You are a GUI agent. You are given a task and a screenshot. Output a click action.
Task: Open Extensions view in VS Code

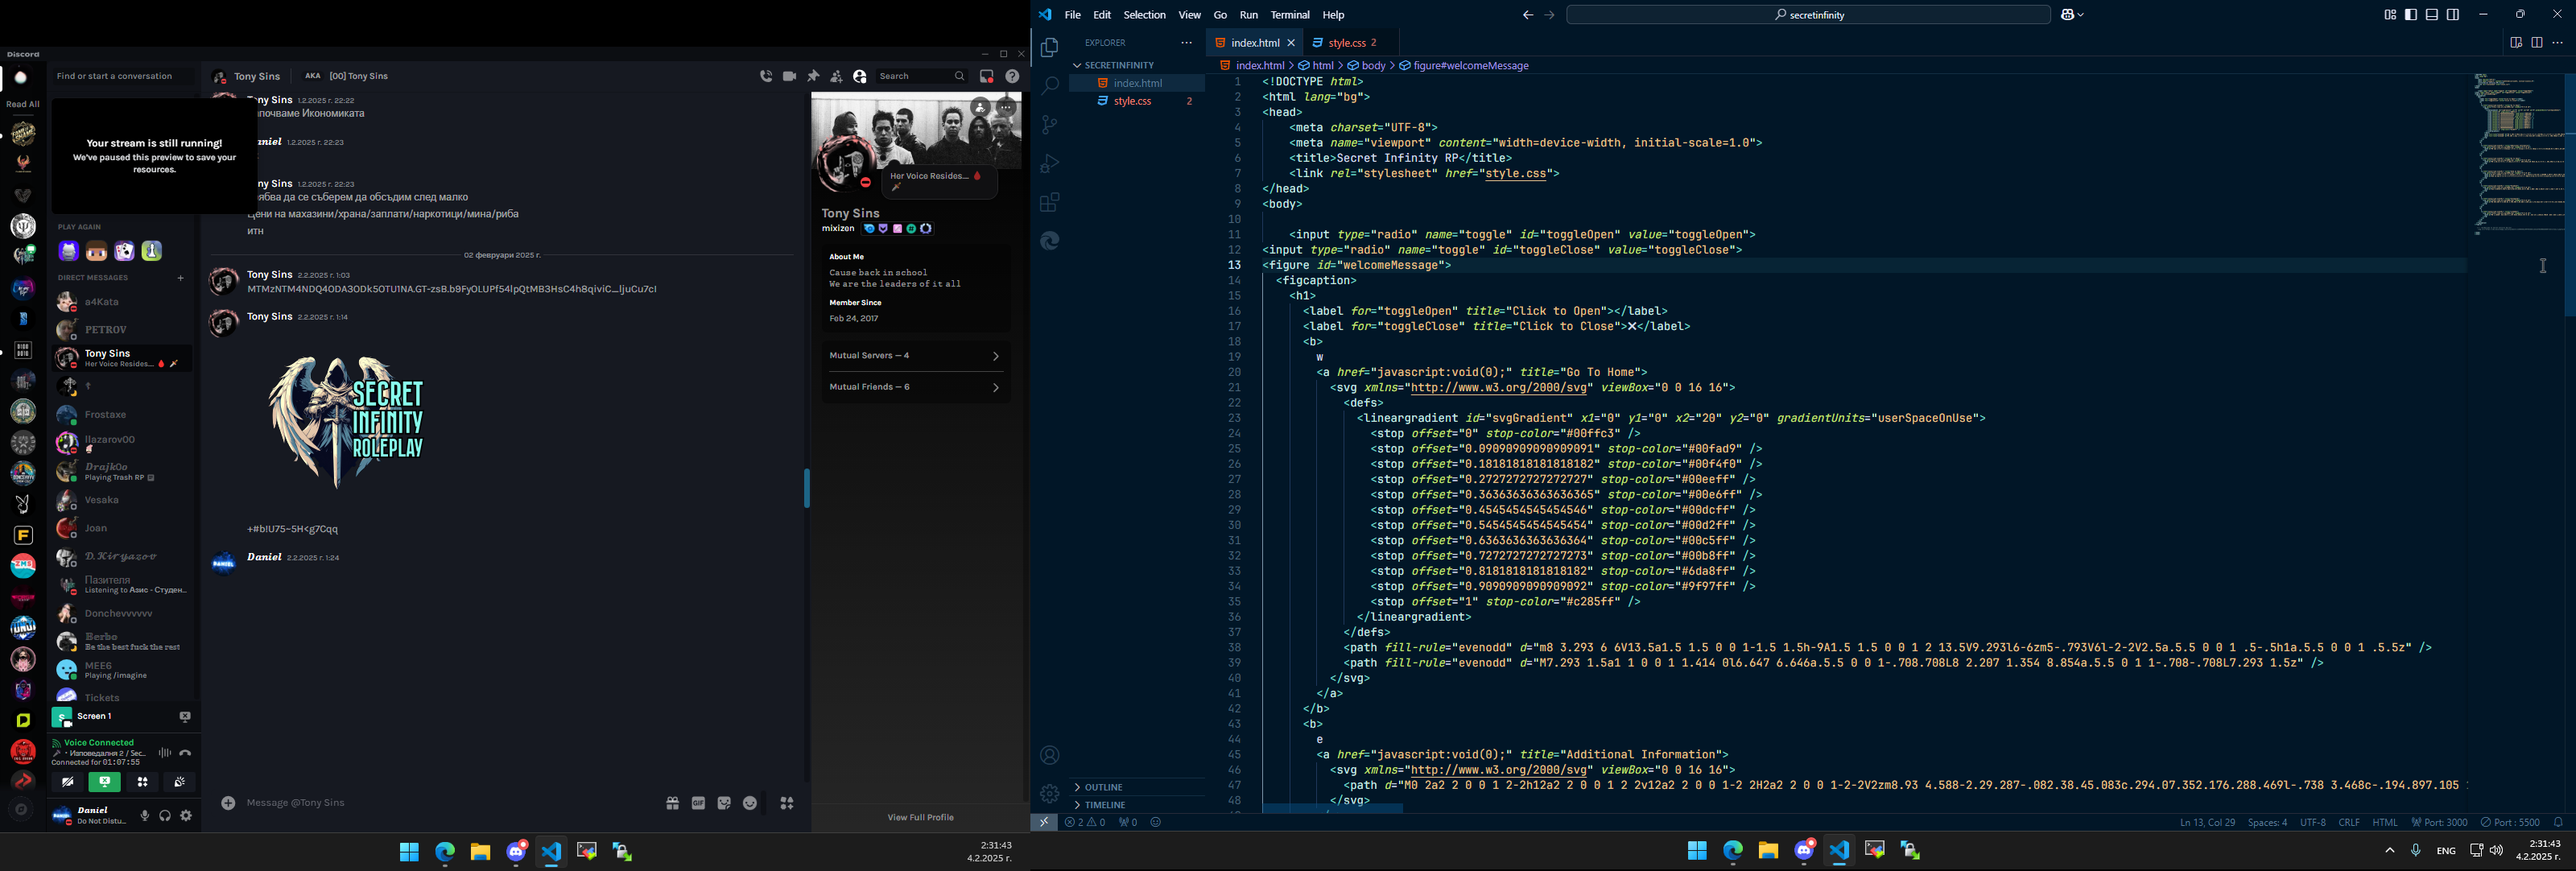1049,203
